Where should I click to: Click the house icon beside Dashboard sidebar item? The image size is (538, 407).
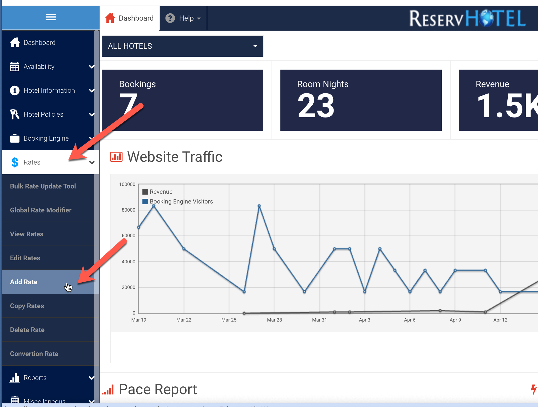coord(15,43)
